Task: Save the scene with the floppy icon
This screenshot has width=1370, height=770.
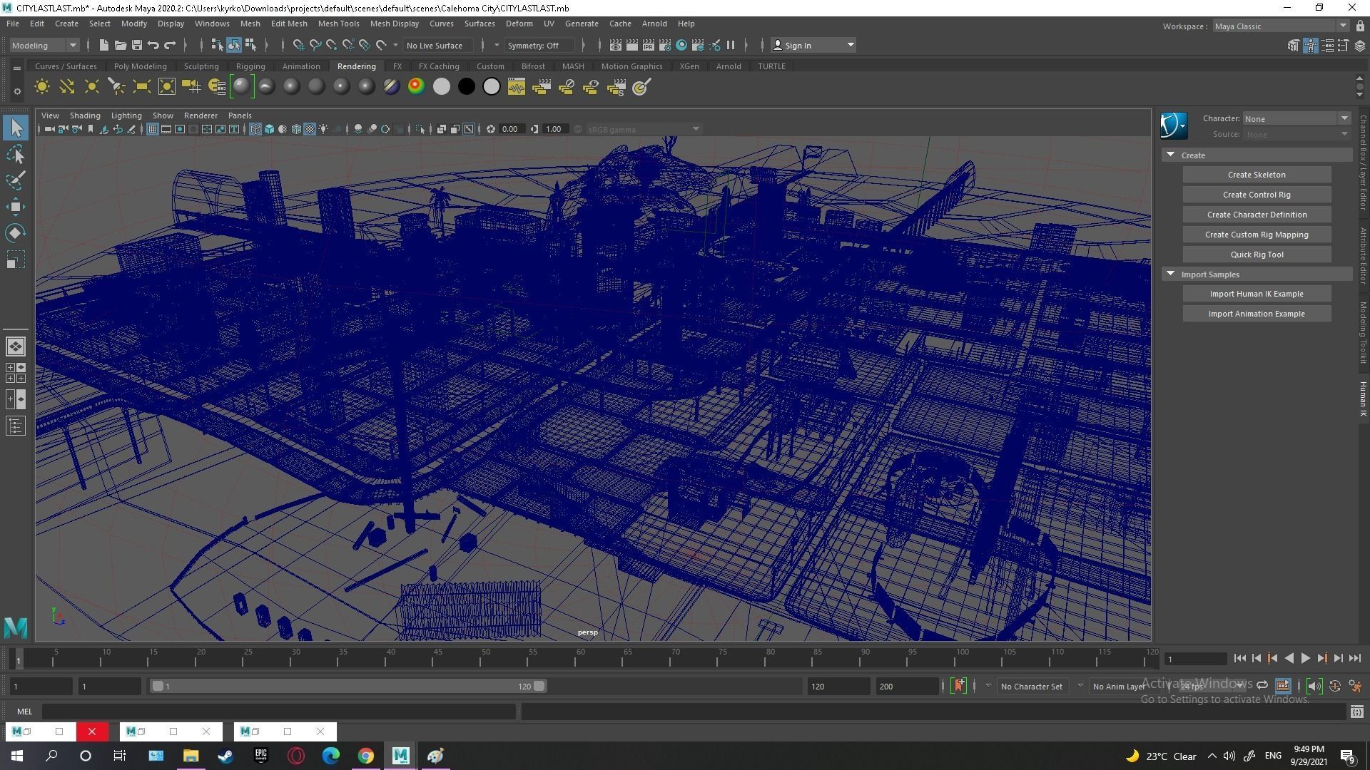Action: coord(136,45)
